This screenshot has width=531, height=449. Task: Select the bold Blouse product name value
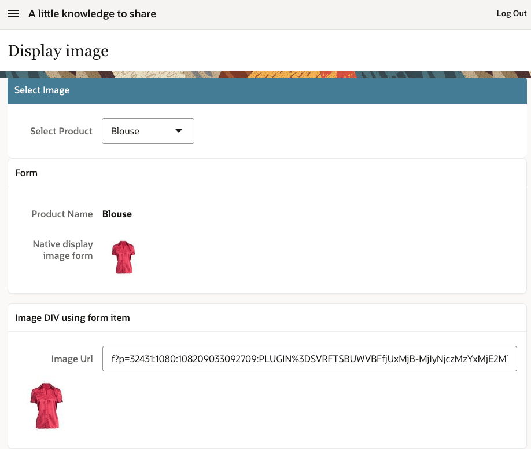pyautogui.click(x=117, y=214)
